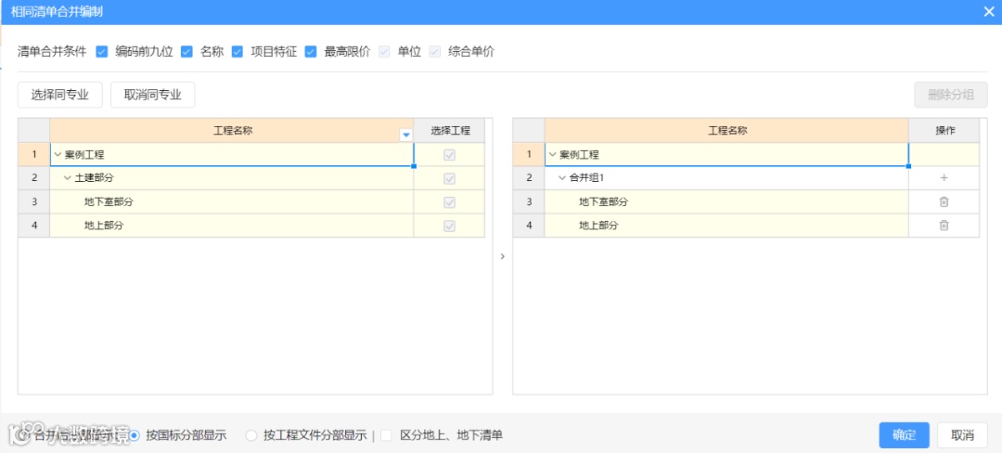Image resolution: width=1002 pixels, height=453 pixels.
Task: Uncheck the 名称 merge condition
Action: 186,52
